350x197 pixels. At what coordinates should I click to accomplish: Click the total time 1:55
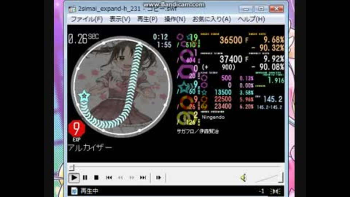click(x=164, y=45)
